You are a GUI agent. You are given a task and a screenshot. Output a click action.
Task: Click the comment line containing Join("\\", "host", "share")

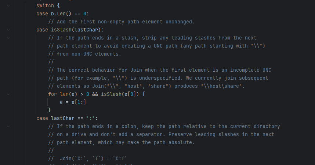pyautogui.click(x=146, y=86)
